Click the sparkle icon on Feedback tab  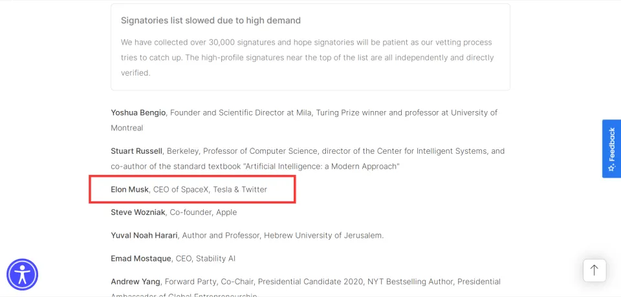click(611, 167)
